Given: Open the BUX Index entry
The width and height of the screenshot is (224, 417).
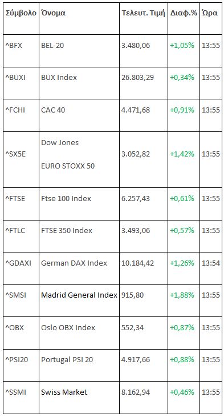Looking at the screenshot, I should tap(59, 78).
